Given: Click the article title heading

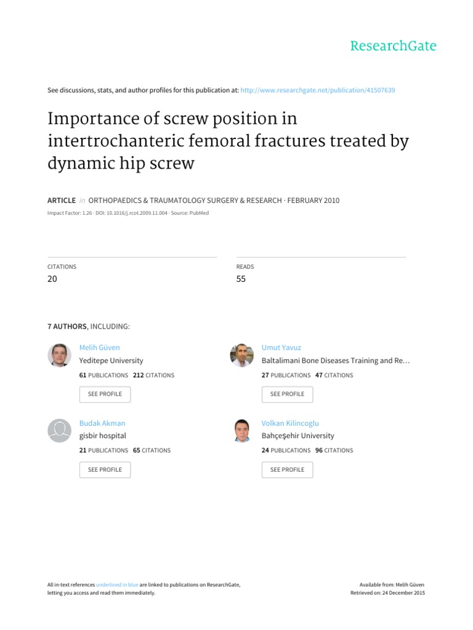Looking at the screenshot, I should pos(228,141).
